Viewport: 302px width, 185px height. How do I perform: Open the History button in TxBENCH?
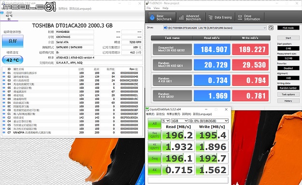288,101
